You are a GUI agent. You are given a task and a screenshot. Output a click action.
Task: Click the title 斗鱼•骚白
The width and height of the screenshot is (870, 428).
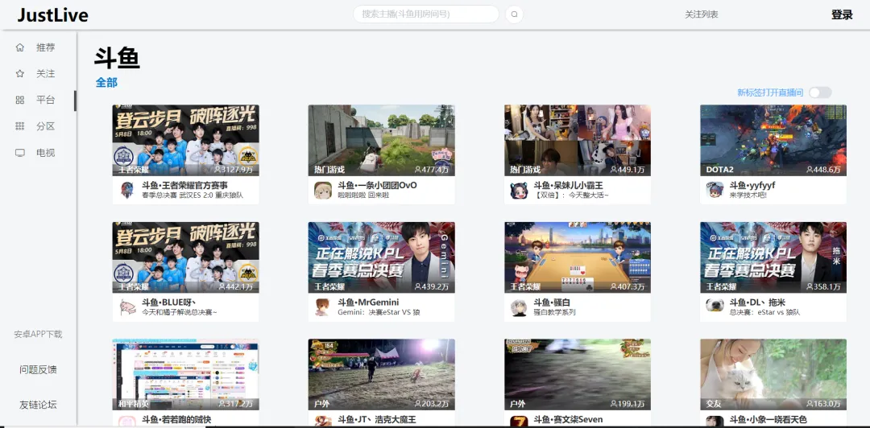pos(552,302)
